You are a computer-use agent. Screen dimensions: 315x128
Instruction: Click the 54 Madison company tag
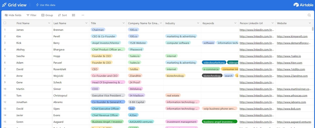click(x=136, y=96)
